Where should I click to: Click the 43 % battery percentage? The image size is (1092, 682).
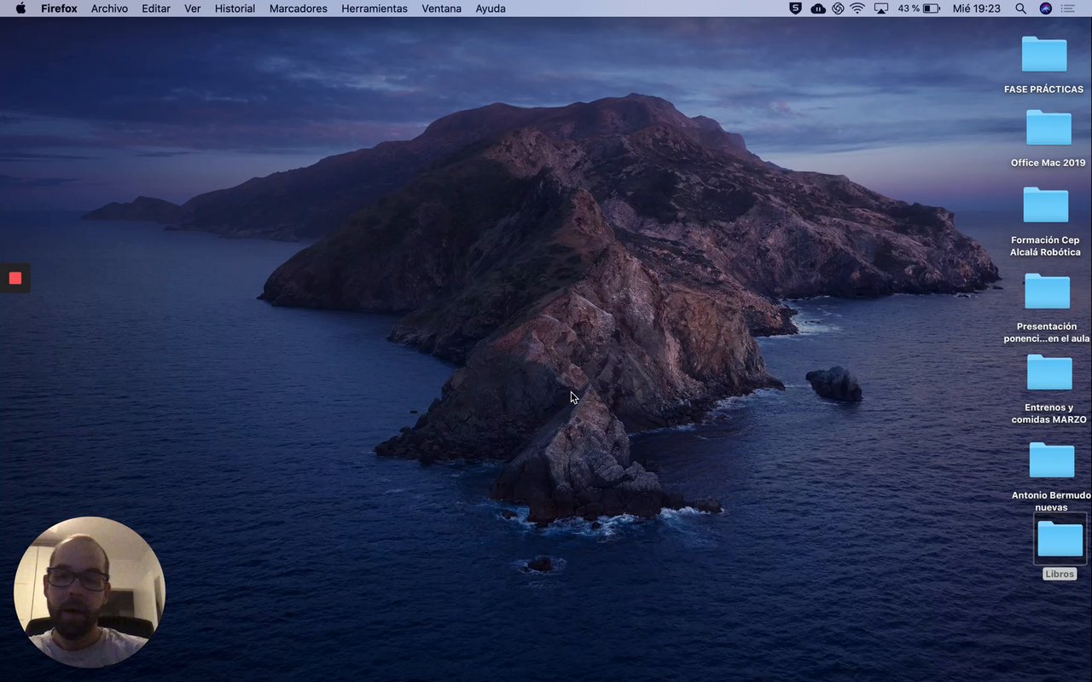[909, 9]
